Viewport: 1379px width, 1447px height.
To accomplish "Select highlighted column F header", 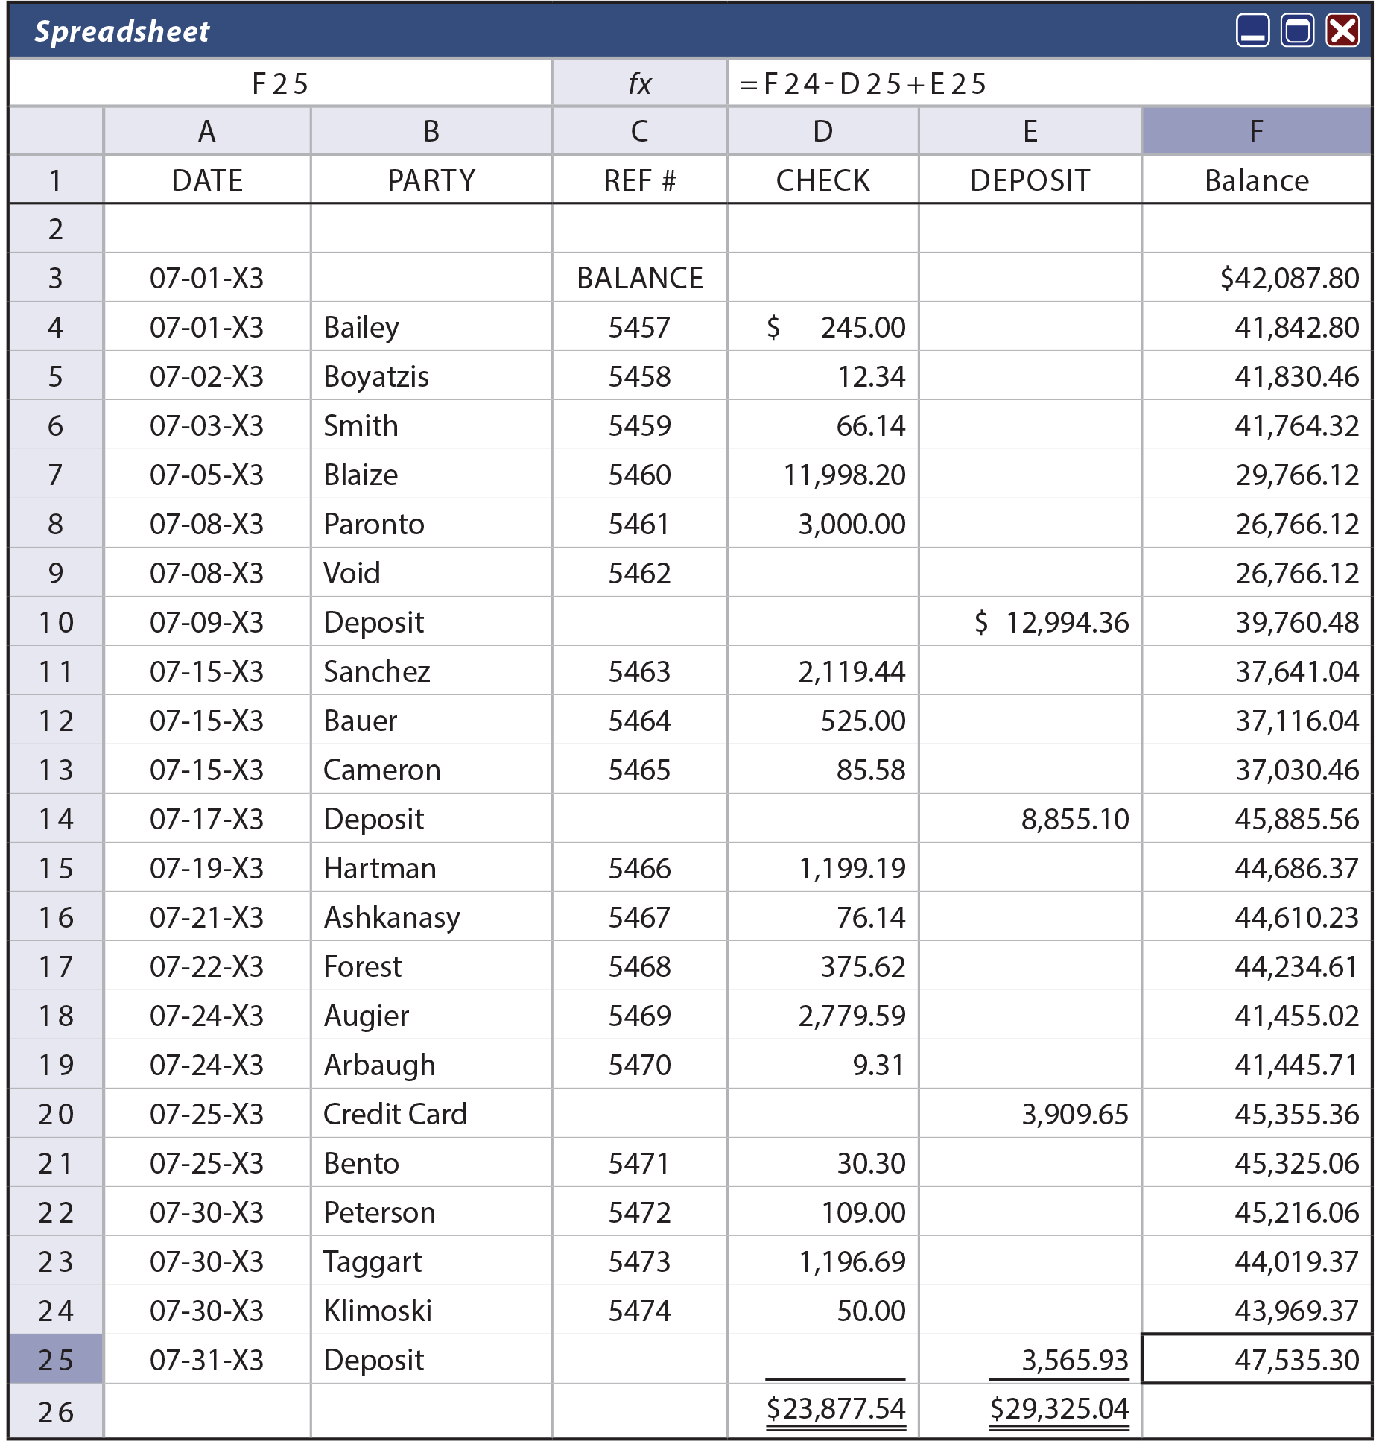I will pyautogui.click(x=1257, y=131).
